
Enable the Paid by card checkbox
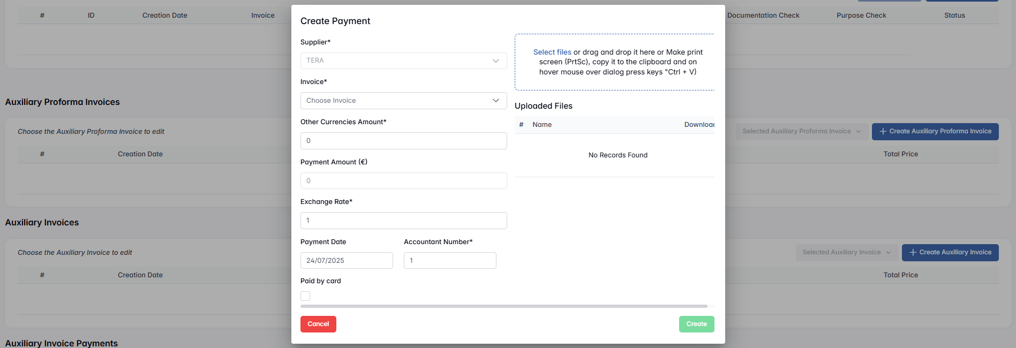click(305, 296)
